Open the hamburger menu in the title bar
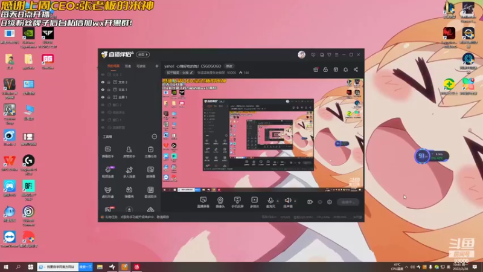Viewport: 483px width, 272px height. pos(337,54)
